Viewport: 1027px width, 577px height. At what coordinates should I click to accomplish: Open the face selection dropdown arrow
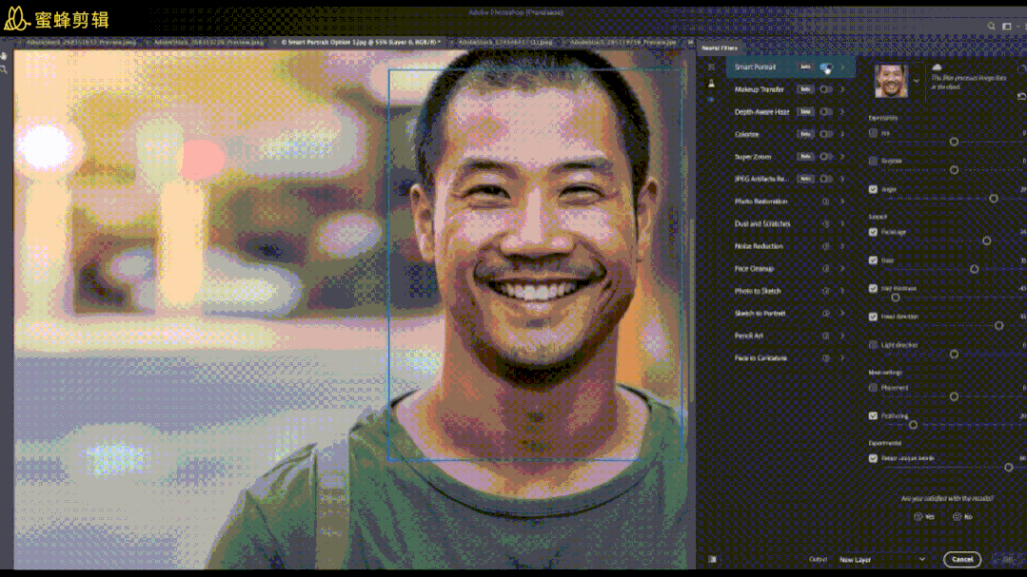(x=917, y=81)
